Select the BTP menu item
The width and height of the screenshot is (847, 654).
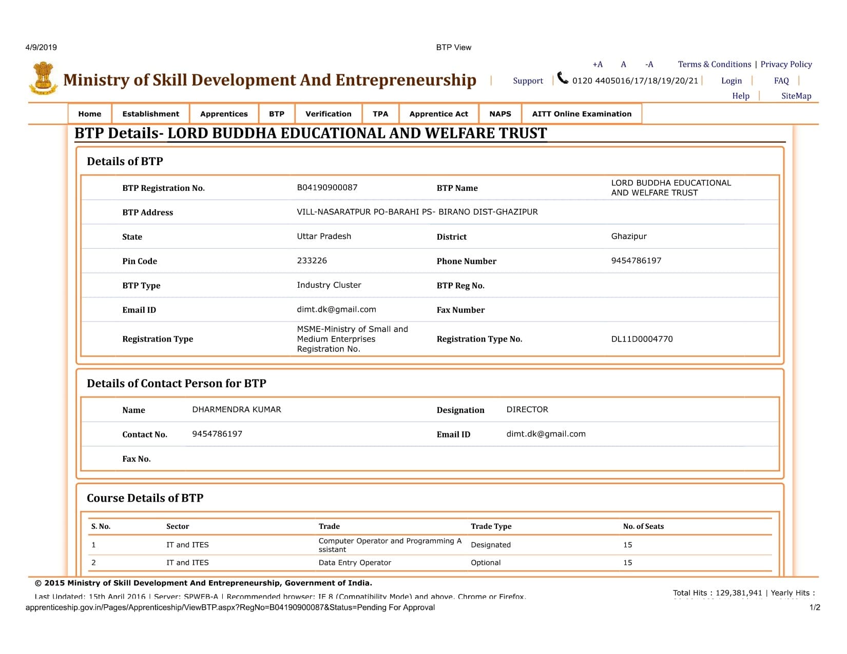277,114
